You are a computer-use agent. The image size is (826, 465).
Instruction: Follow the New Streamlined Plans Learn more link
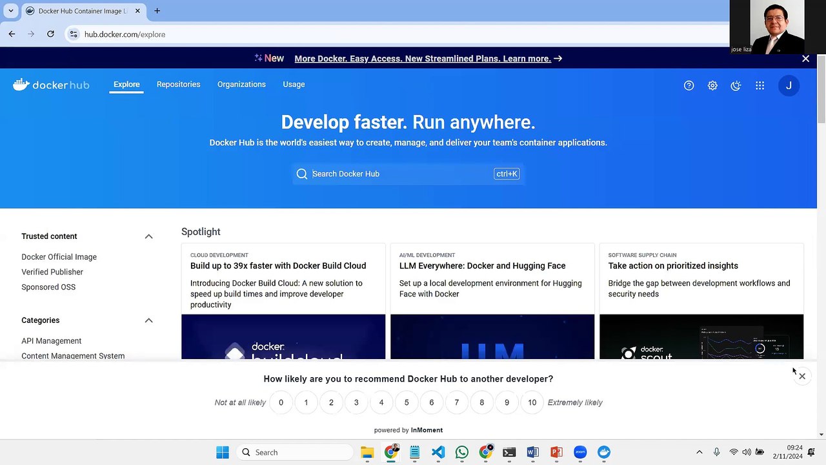pos(428,59)
